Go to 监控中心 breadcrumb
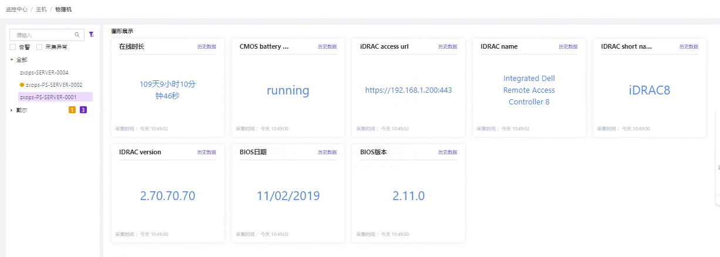This screenshot has width=720, height=257. tap(16, 9)
